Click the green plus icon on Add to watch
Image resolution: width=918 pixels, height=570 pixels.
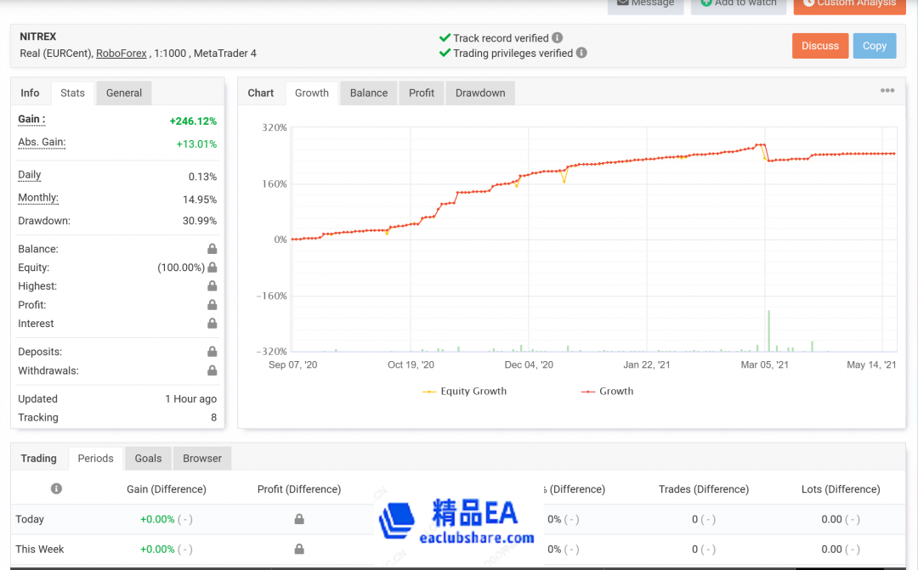705,3
